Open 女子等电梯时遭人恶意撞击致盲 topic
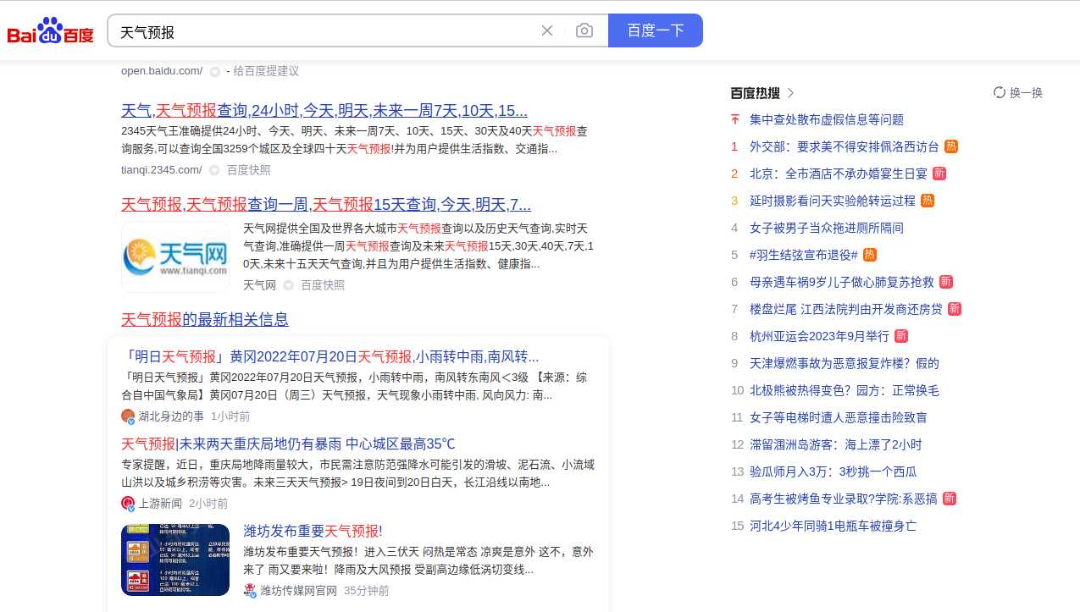The image size is (1080, 612). [839, 417]
